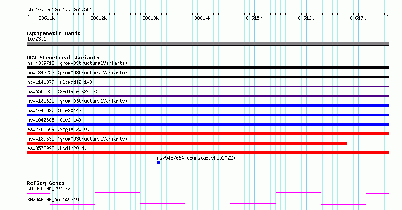The image size is (402, 210).
Task: Click the ruler's left arrow end
Action: tap(28, 14)
